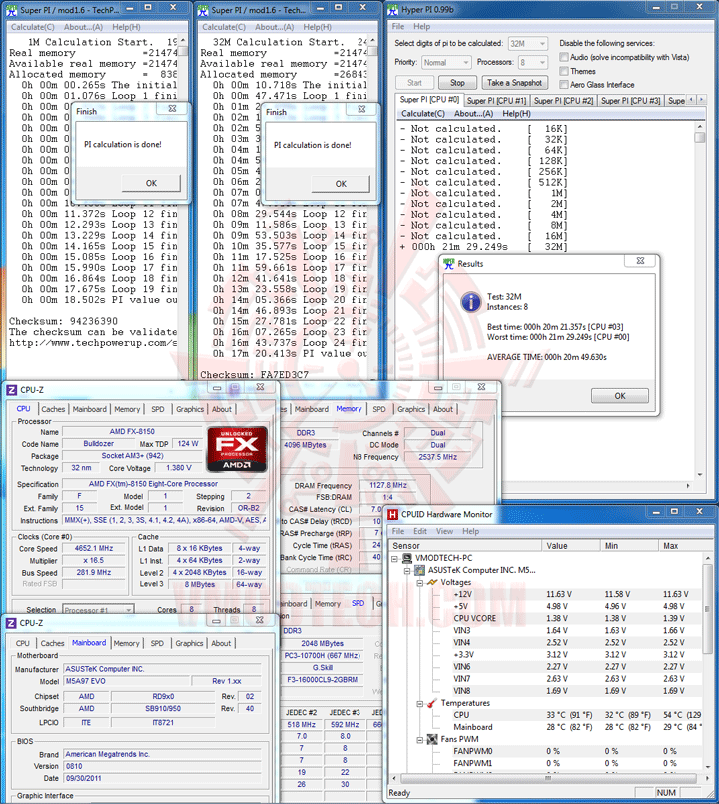Image resolution: width=719 pixels, height=804 pixels.
Task: Collapse the Temperatures tree node
Action: [420, 703]
